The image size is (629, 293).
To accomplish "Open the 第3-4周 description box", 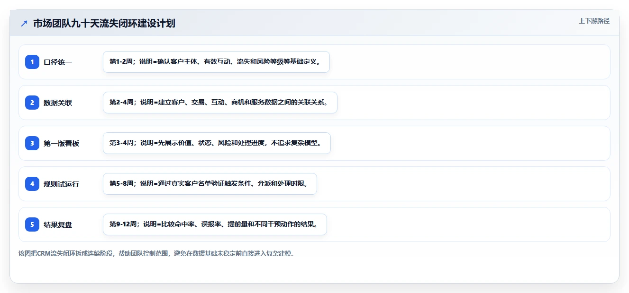I will pyautogui.click(x=217, y=143).
